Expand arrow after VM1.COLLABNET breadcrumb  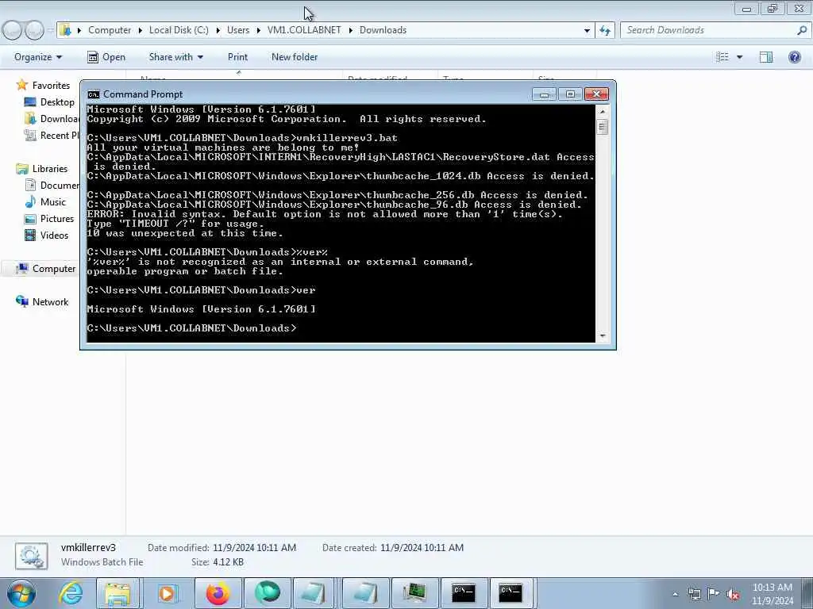tap(350, 30)
